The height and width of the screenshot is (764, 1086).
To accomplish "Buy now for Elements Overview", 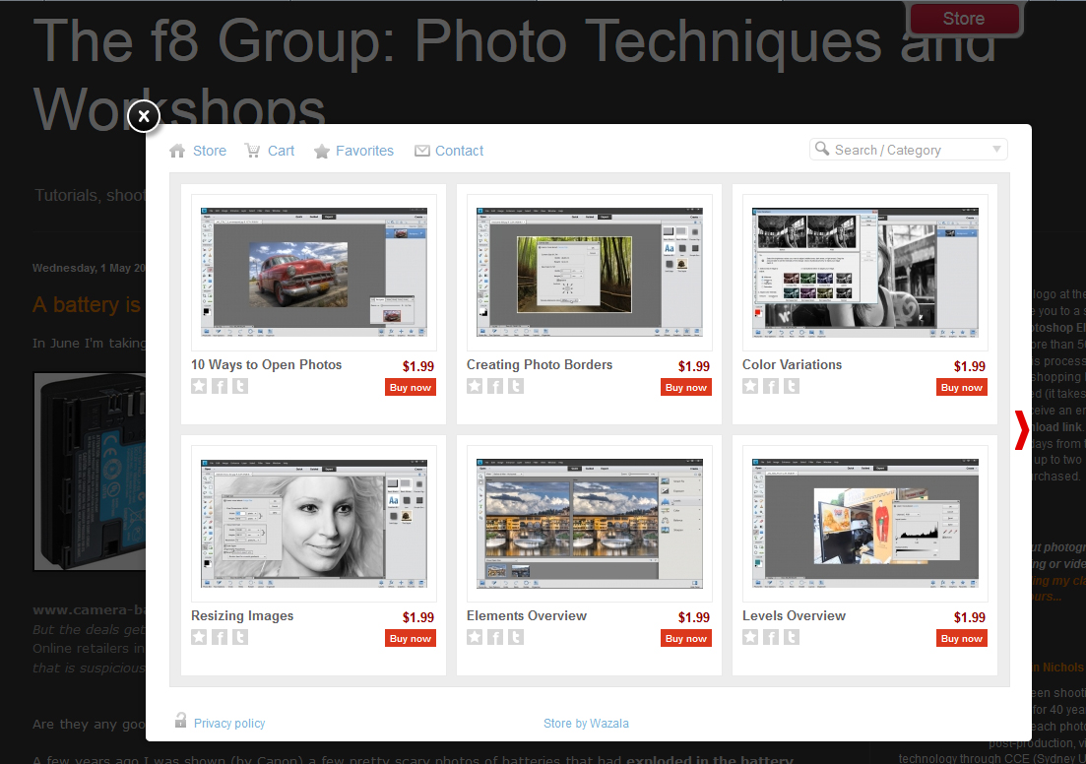I will pyautogui.click(x=685, y=639).
